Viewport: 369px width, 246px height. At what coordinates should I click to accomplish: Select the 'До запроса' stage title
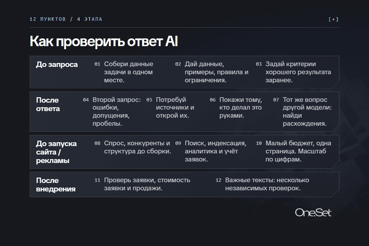[57, 65]
